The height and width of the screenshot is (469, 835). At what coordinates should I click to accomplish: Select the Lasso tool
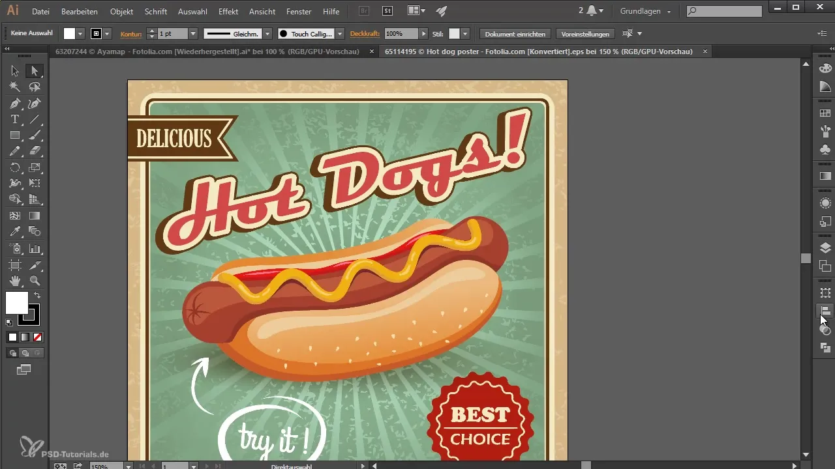coord(35,87)
